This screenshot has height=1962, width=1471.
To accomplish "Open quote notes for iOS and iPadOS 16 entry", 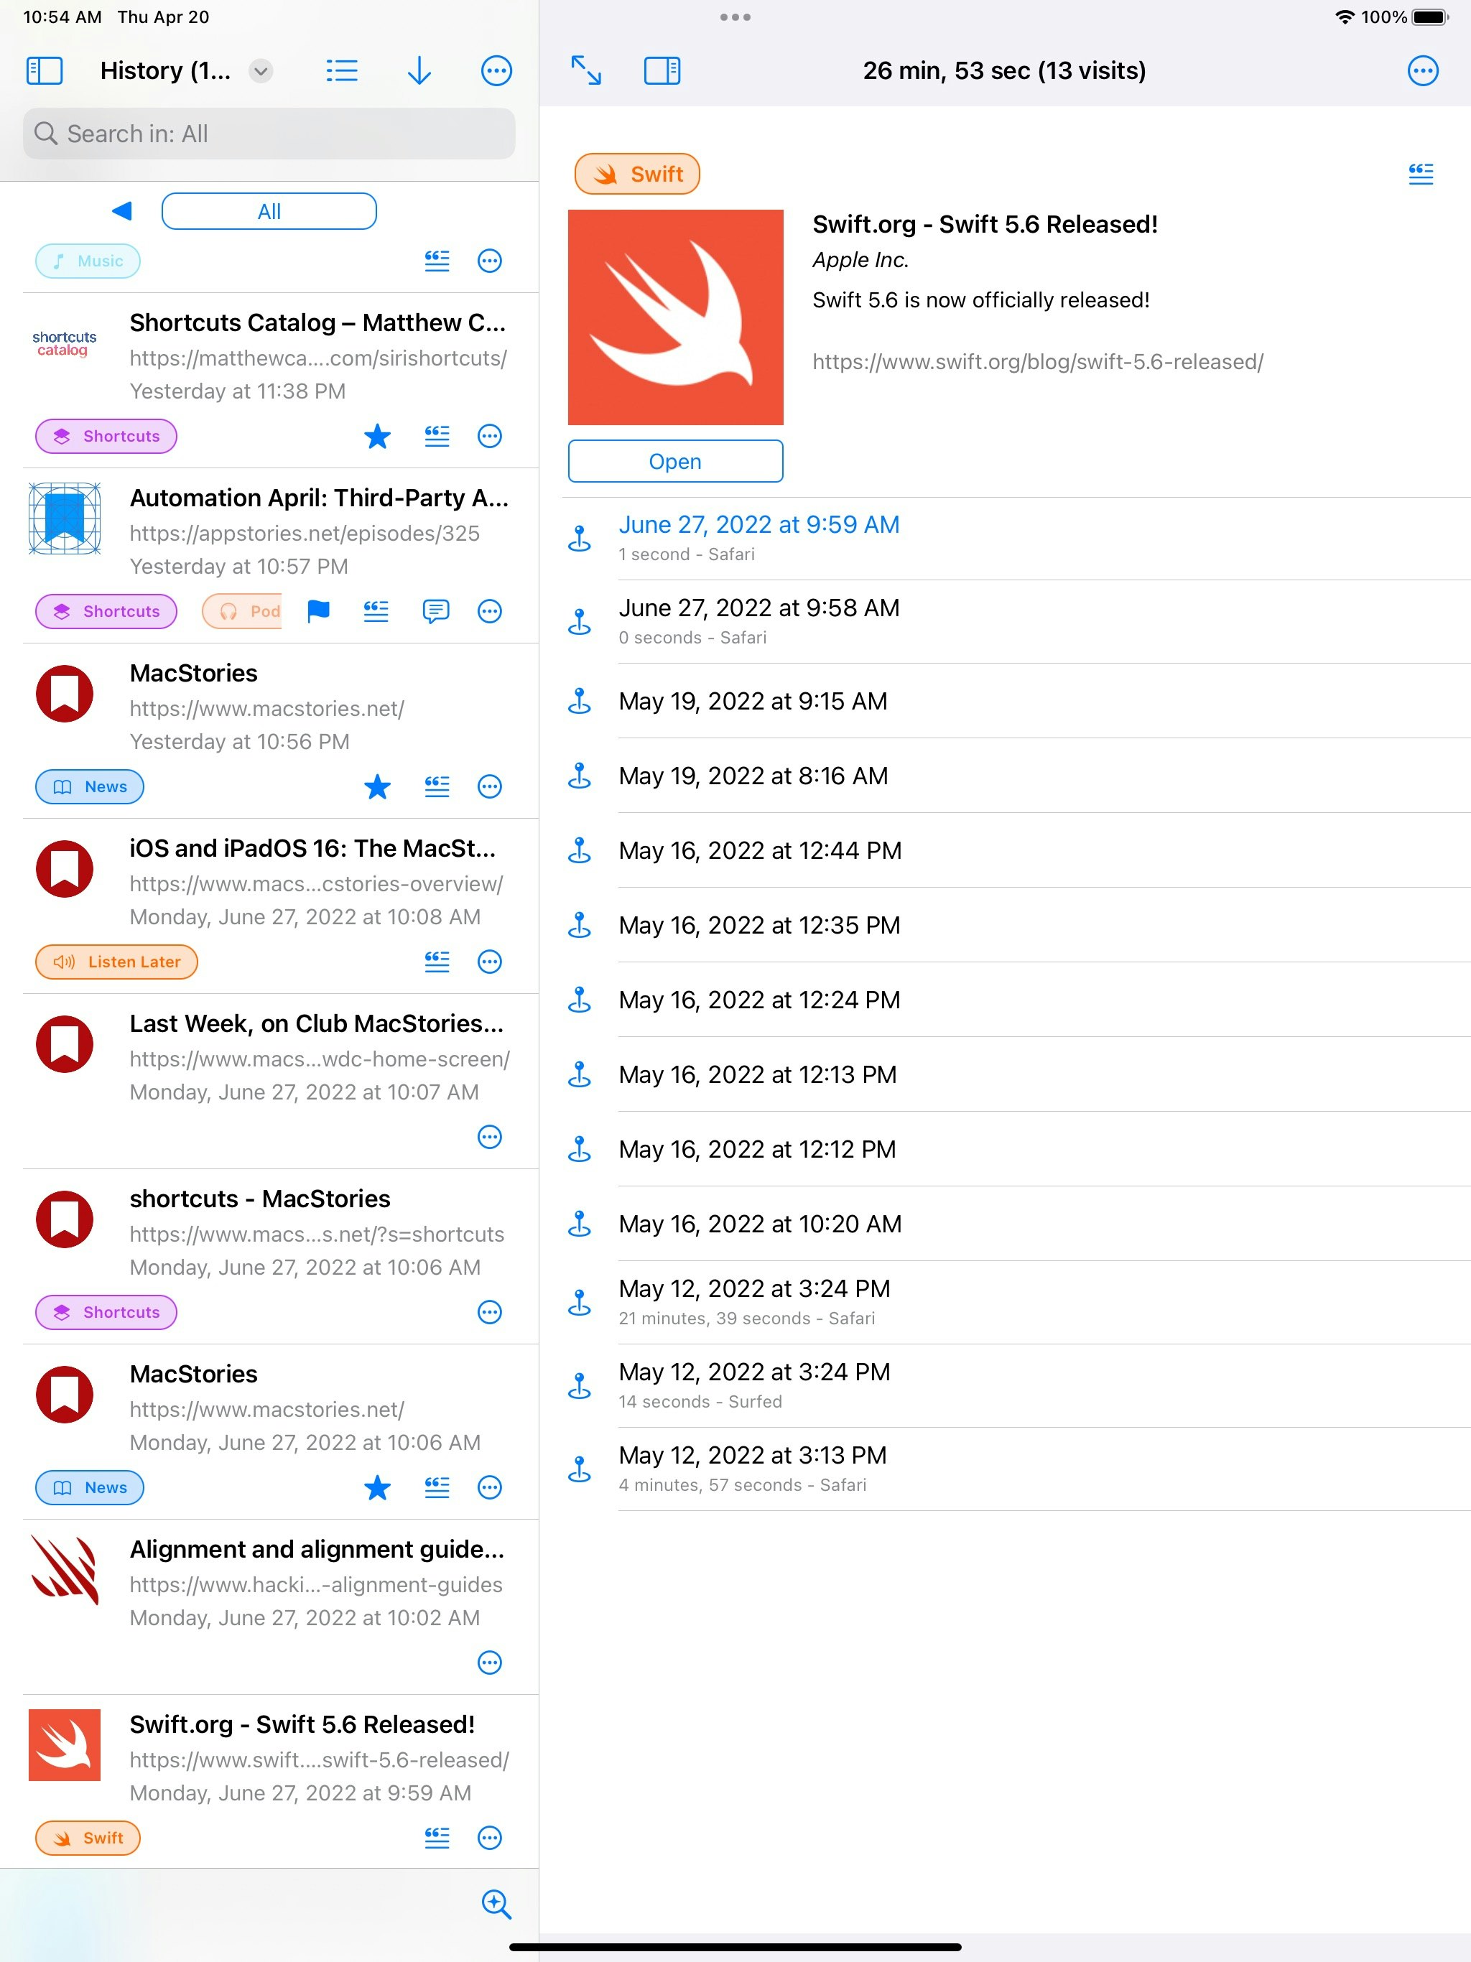I will (437, 962).
